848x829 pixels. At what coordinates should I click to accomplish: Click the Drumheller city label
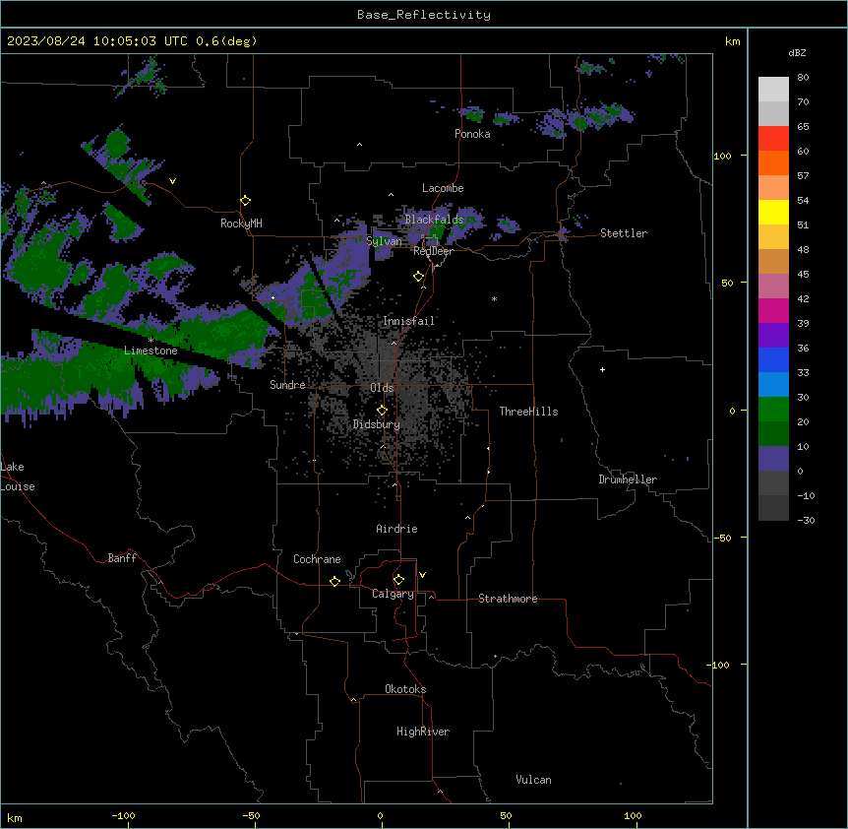click(x=628, y=479)
